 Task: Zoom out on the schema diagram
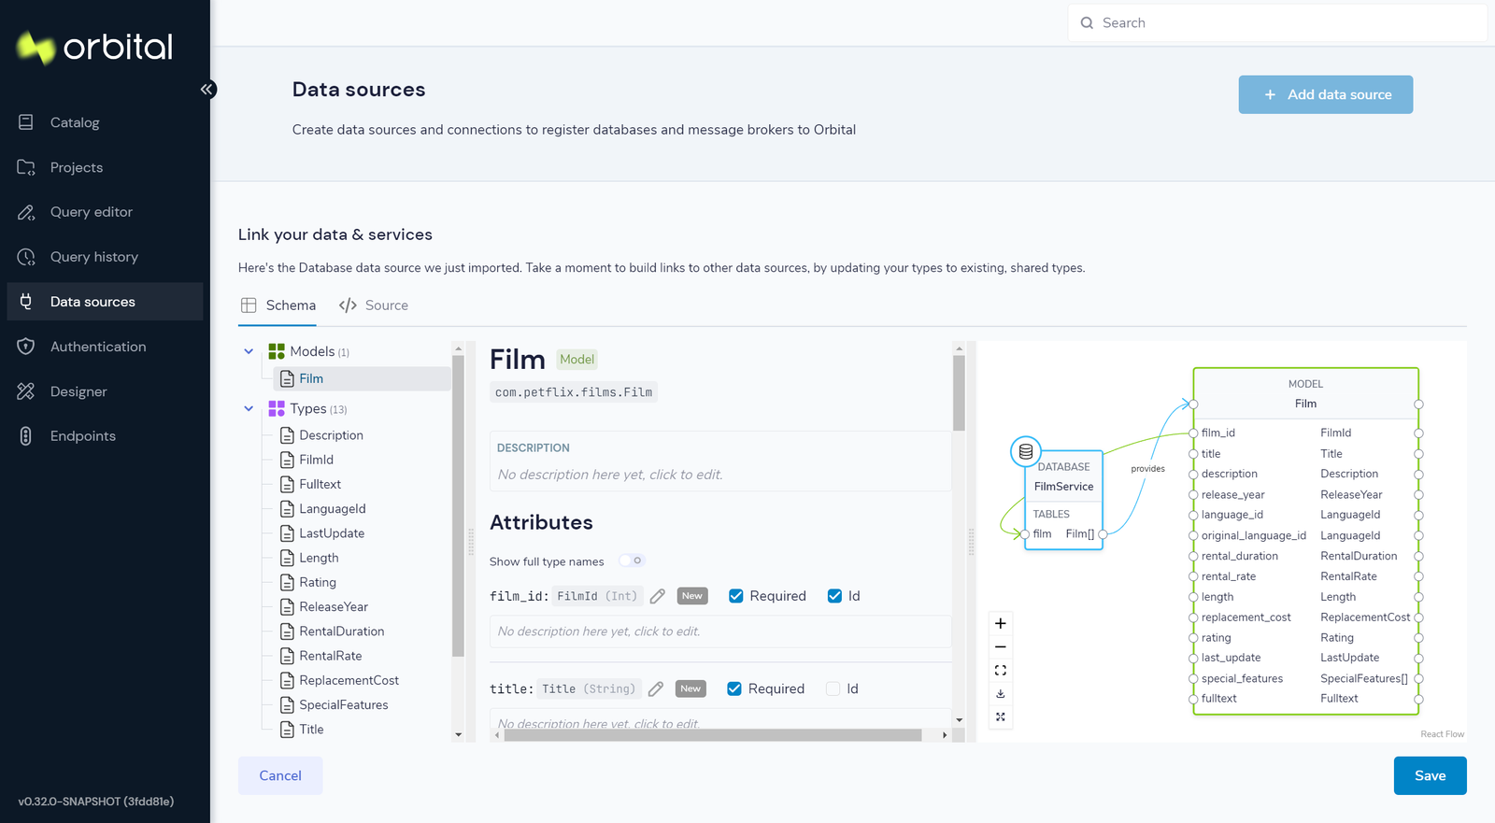click(x=1001, y=646)
